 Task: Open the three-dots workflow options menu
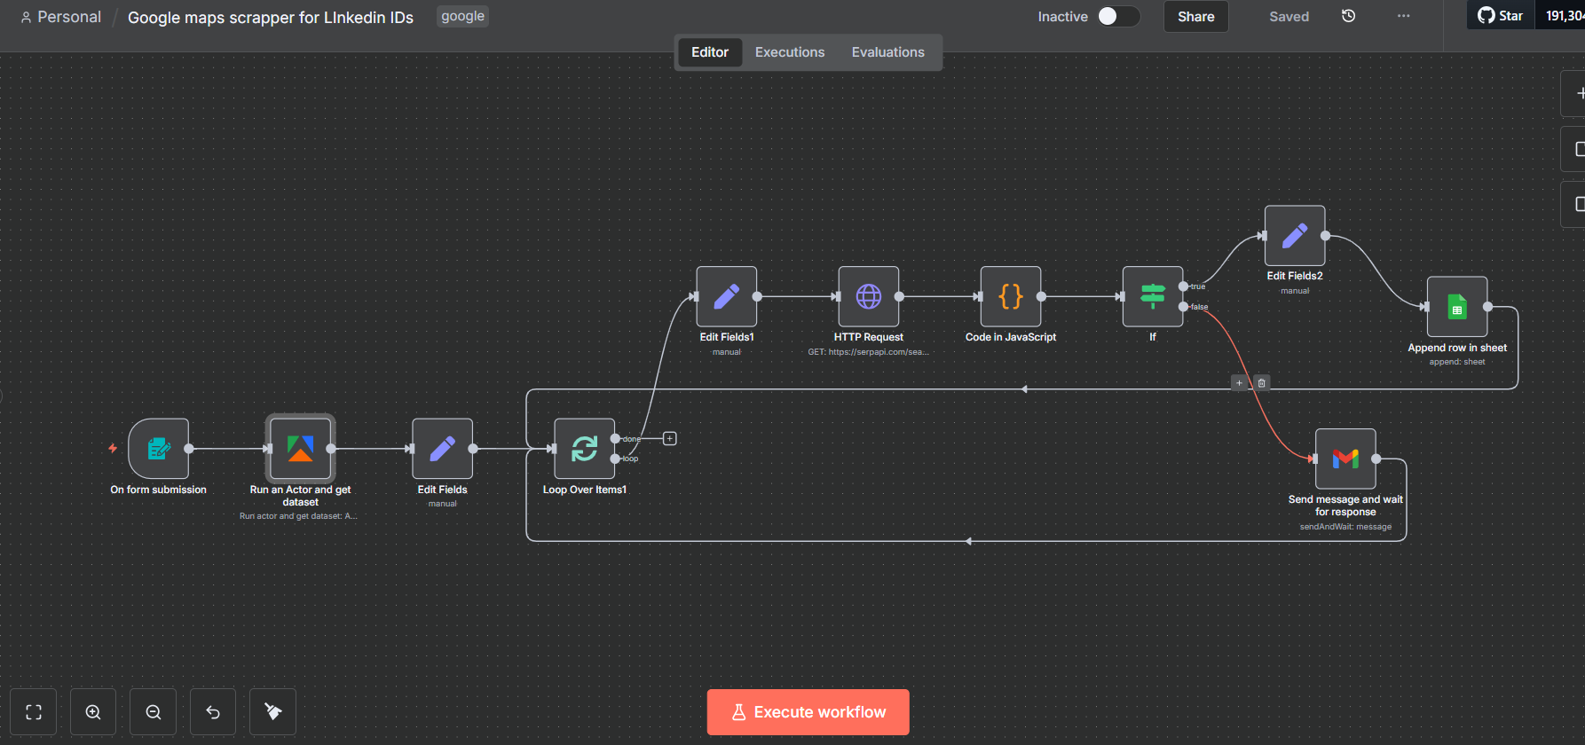[1403, 16]
